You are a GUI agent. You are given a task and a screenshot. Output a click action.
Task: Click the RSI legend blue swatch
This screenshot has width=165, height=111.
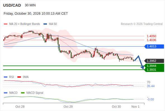point(6,77)
